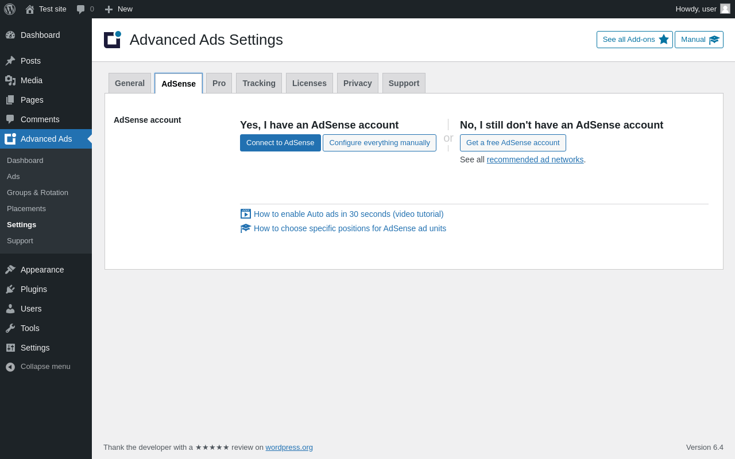Click the home icon beside Test site
Screen dimensions: 735x459
tap(30, 9)
